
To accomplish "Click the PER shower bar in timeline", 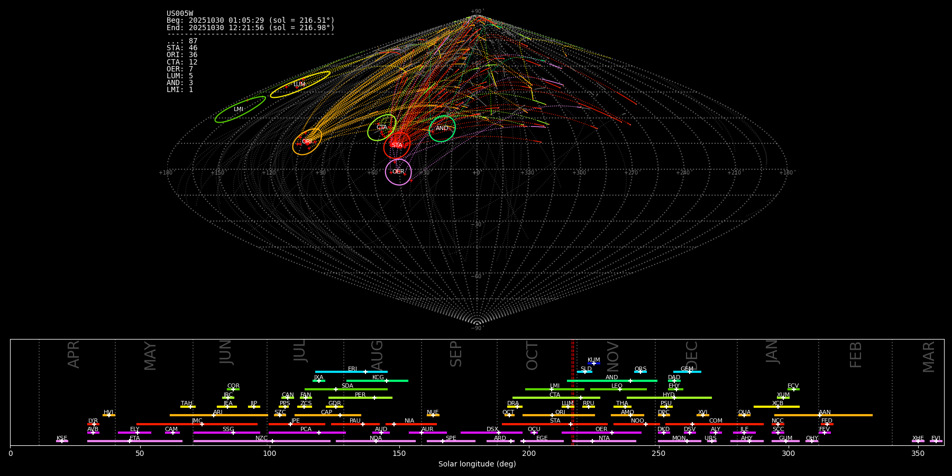I will (360, 398).
